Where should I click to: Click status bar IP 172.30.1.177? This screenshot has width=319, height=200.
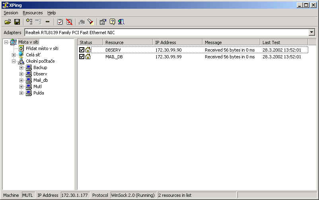pyautogui.click(x=75, y=195)
